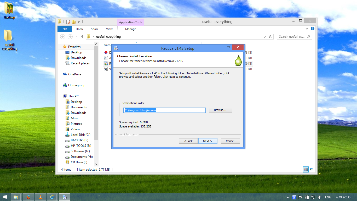Click the < Back button in setup

188,141
